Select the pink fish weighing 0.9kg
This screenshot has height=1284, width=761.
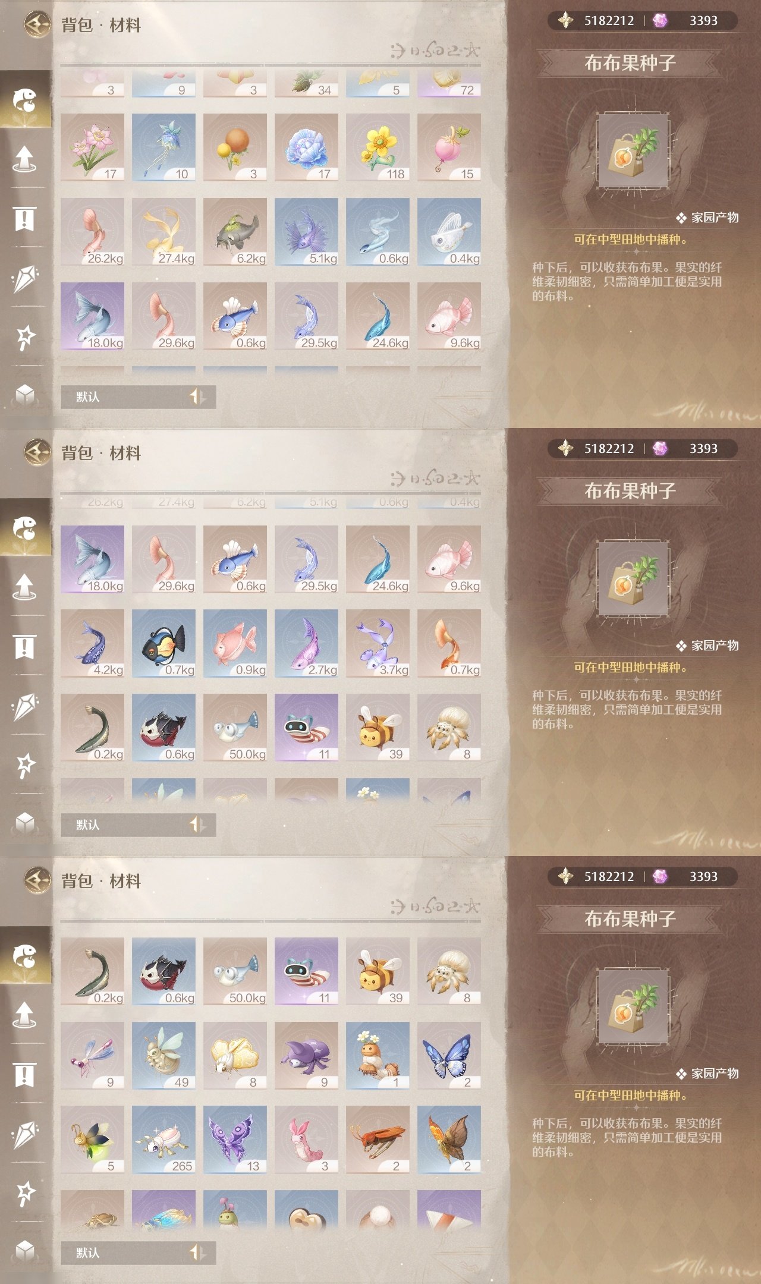pyautogui.click(x=235, y=643)
